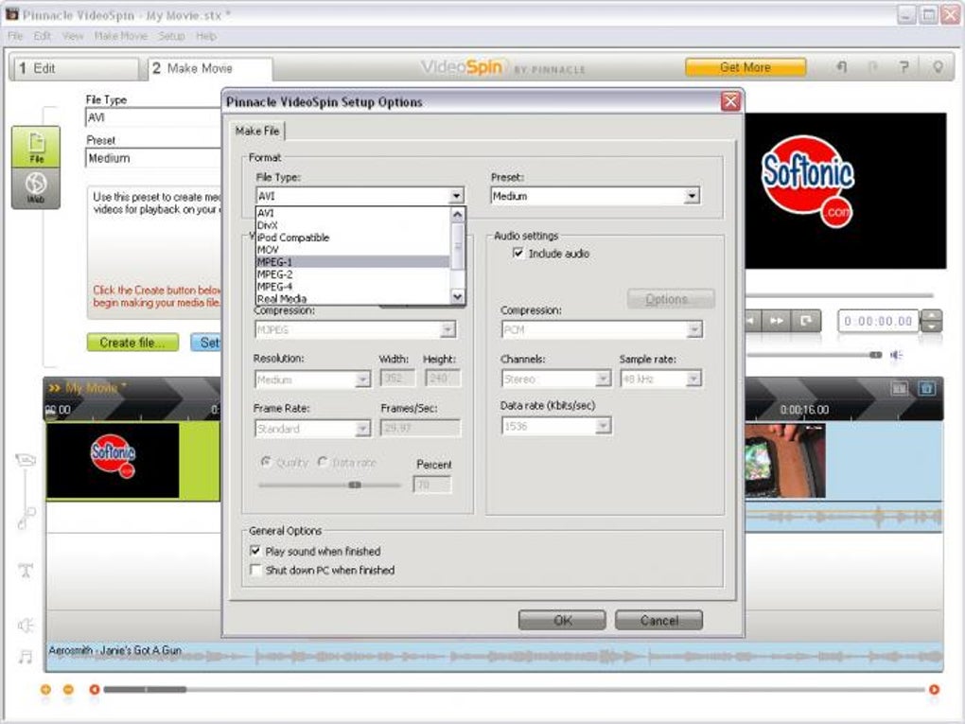Viewport: 965px width, 724px height.
Task: Choose MPEG-4 from the file type list
Action: pyautogui.click(x=353, y=287)
